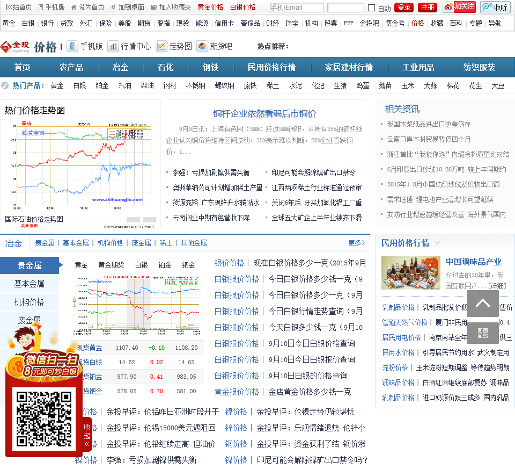Open 黄金报价价格 link in list

(237, 392)
